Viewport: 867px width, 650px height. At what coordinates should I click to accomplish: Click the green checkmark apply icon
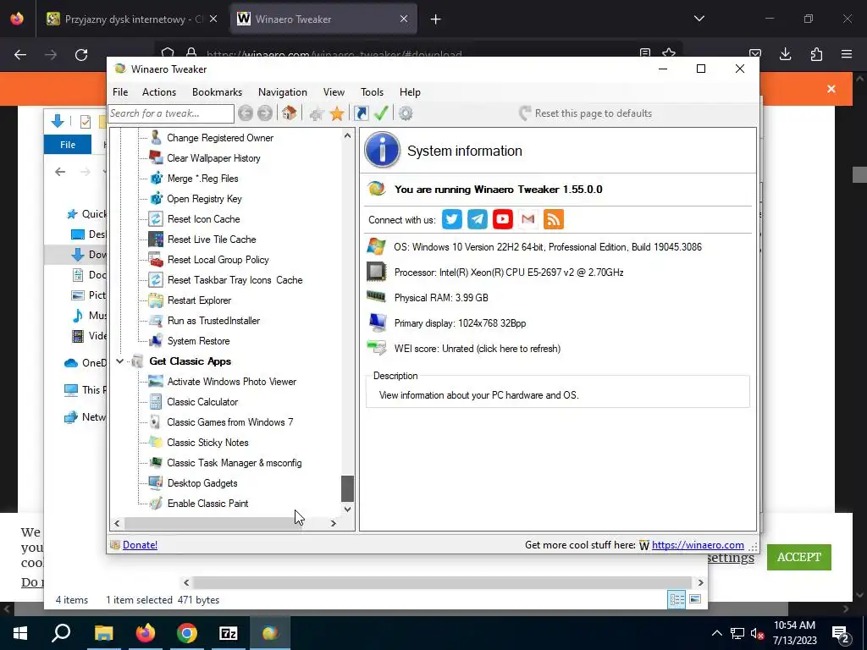(381, 113)
